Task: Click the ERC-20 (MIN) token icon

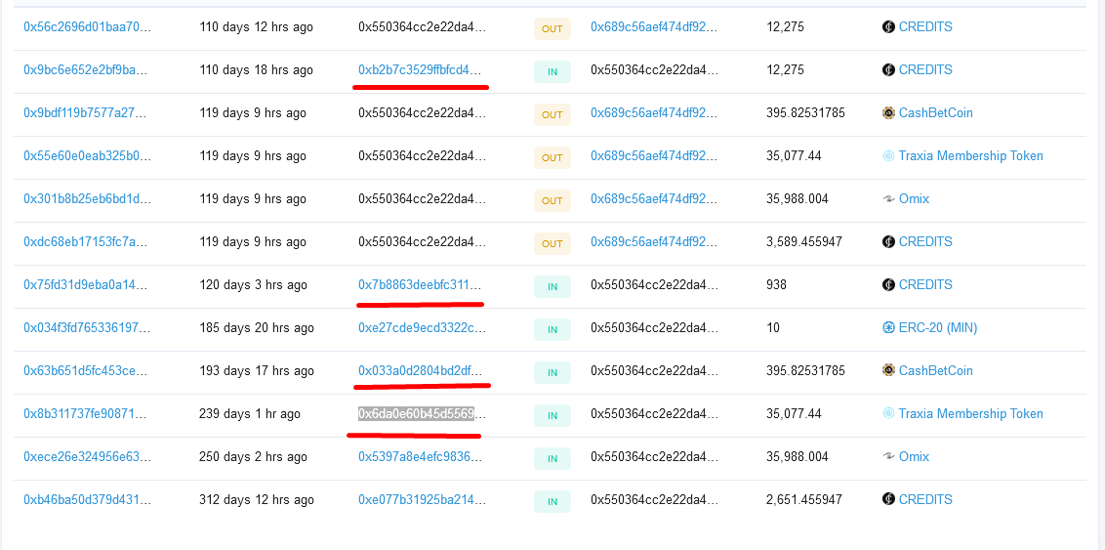Action: 888,328
